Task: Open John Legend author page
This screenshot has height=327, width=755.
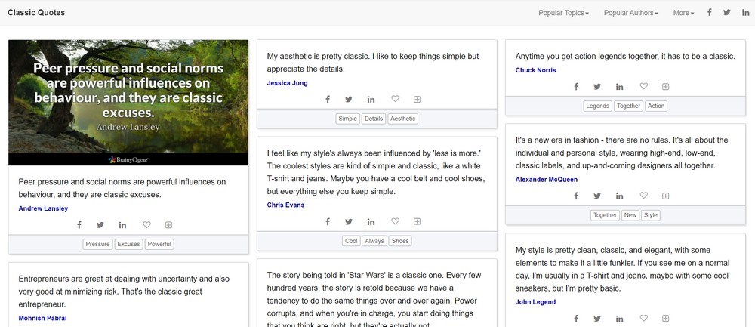Action: pyautogui.click(x=535, y=302)
